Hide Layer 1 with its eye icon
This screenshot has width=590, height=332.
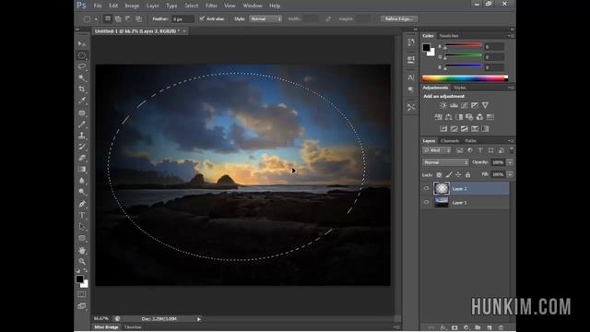click(x=426, y=202)
